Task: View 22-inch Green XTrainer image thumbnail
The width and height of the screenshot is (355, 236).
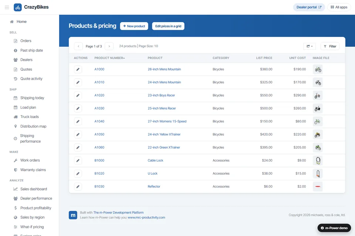Action: click(x=318, y=147)
